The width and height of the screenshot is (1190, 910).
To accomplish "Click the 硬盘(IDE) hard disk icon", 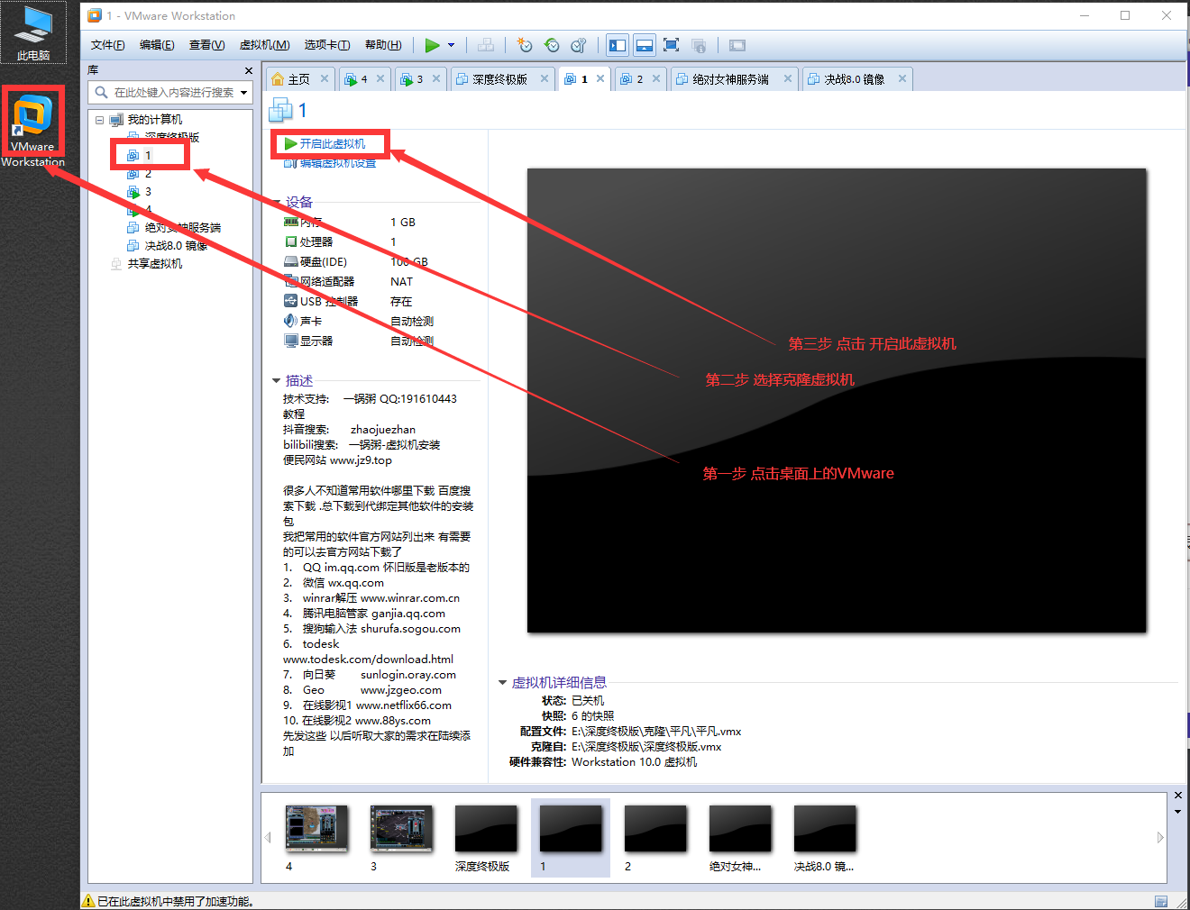I will (291, 261).
